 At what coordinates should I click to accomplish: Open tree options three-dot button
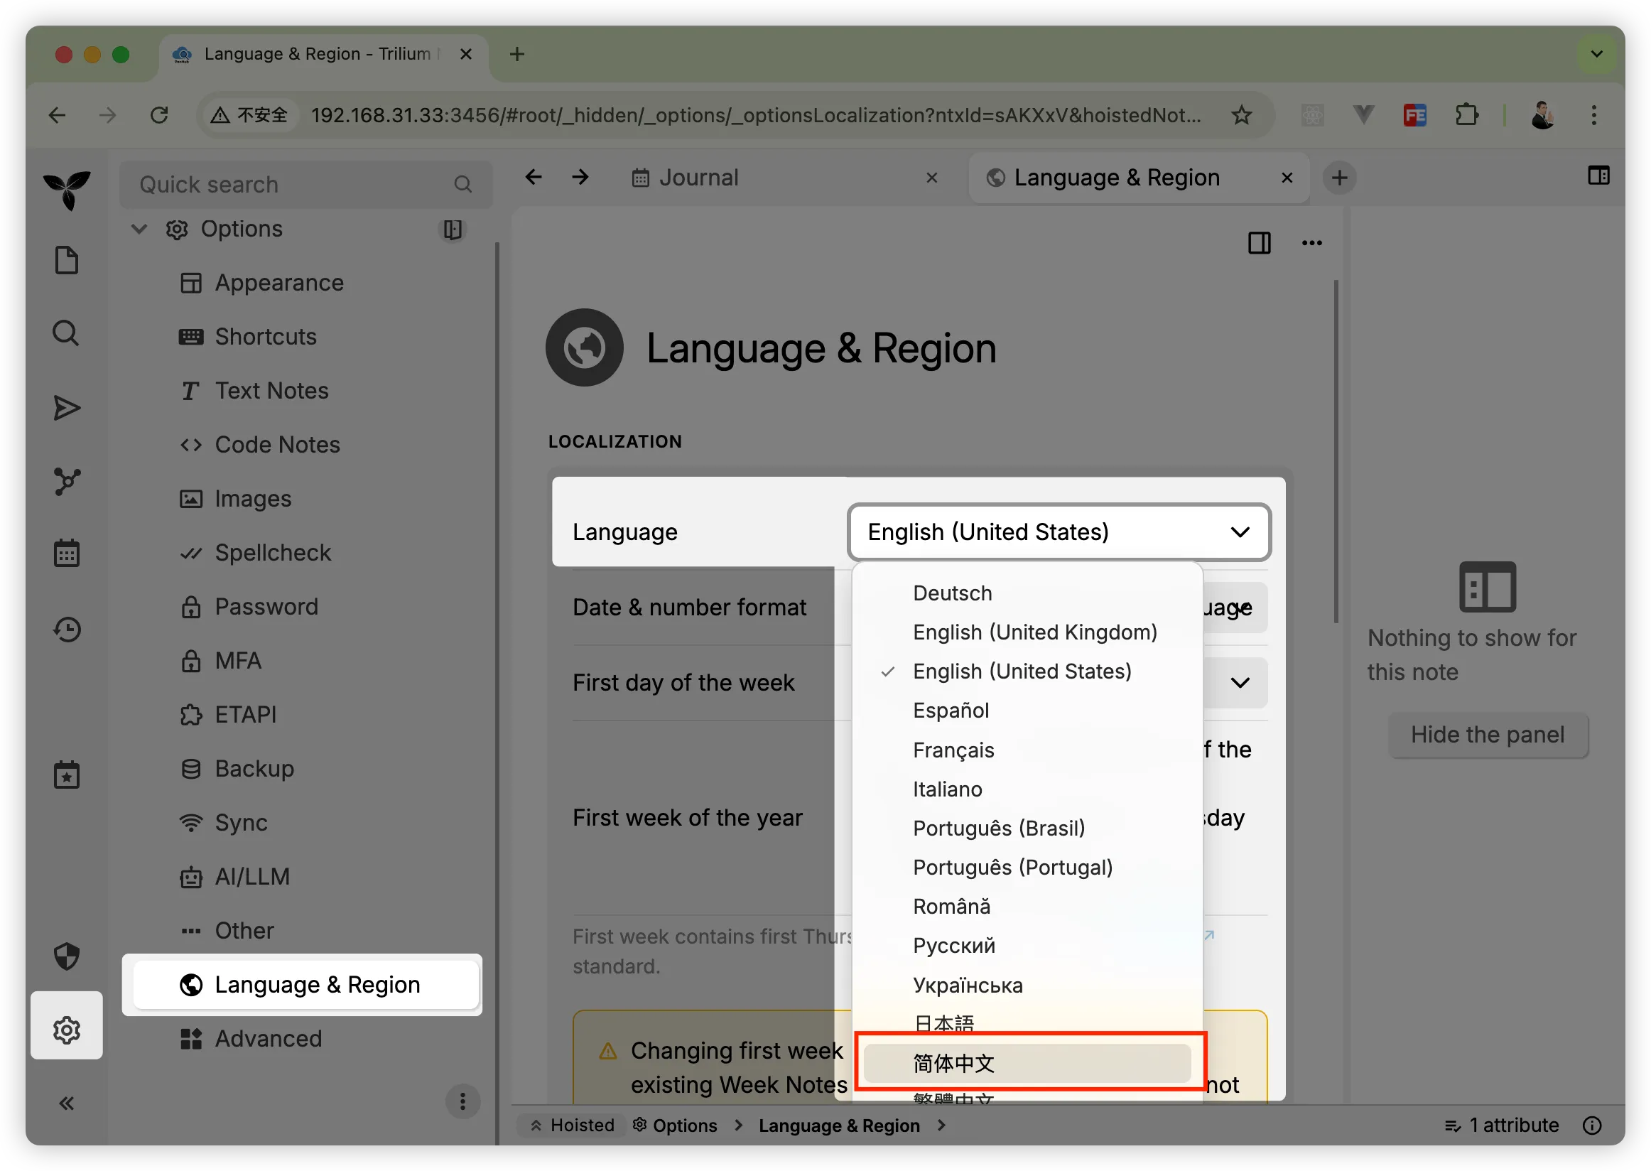pos(463,1102)
